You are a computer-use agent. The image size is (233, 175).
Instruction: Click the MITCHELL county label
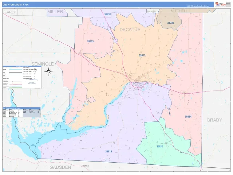pyautogui.click(x=179, y=11)
